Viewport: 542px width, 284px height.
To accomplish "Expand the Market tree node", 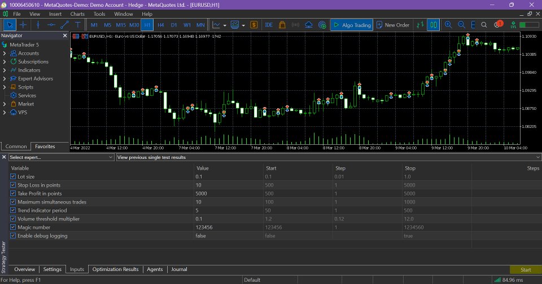I will [x=5, y=104].
